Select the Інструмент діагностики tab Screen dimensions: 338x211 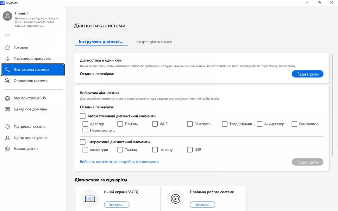point(101,41)
